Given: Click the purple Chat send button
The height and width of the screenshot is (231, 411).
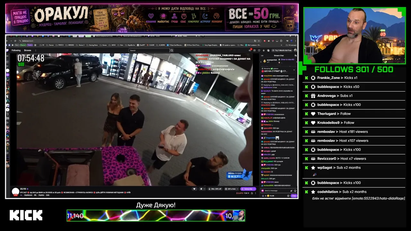Looking at the screenshot, I should [294, 196].
